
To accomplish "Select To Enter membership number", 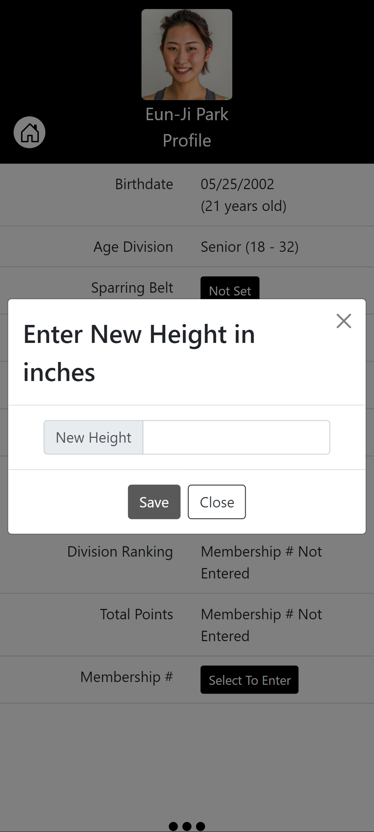I will (249, 680).
